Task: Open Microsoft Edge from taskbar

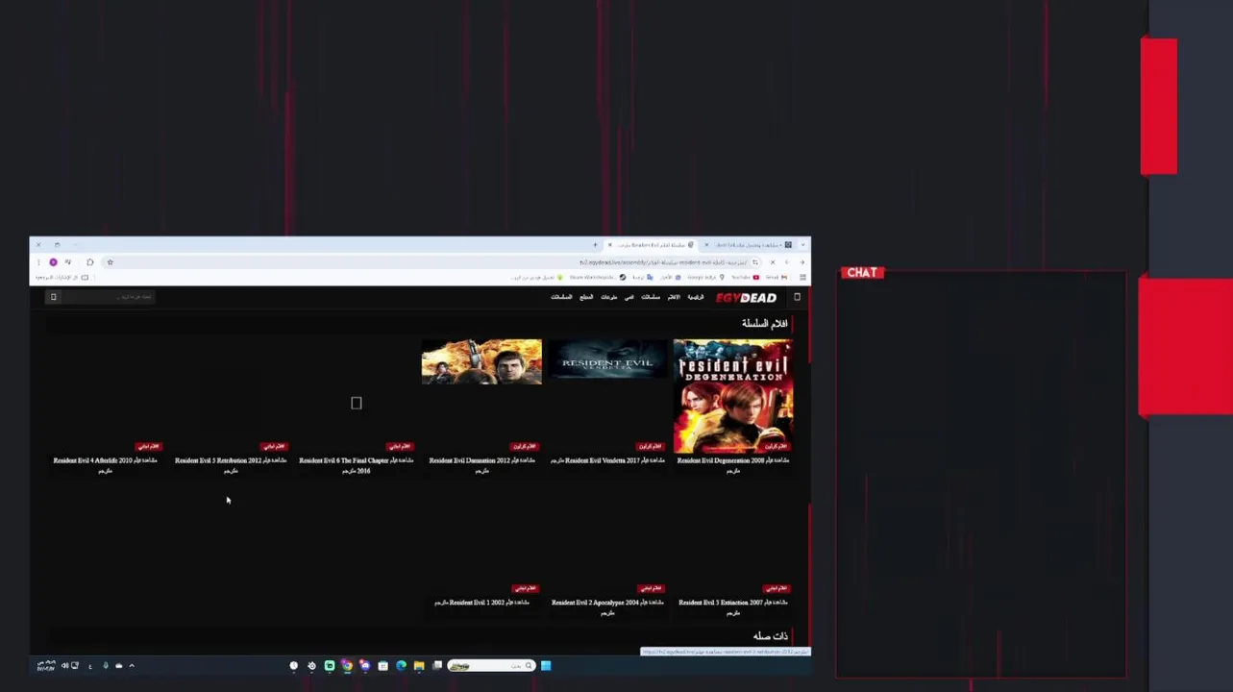Action: [401, 665]
